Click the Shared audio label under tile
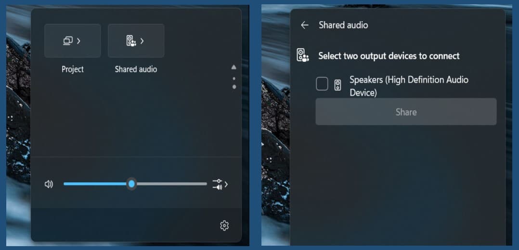The width and height of the screenshot is (519, 250). pyautogui.click(x=136, y=69)
